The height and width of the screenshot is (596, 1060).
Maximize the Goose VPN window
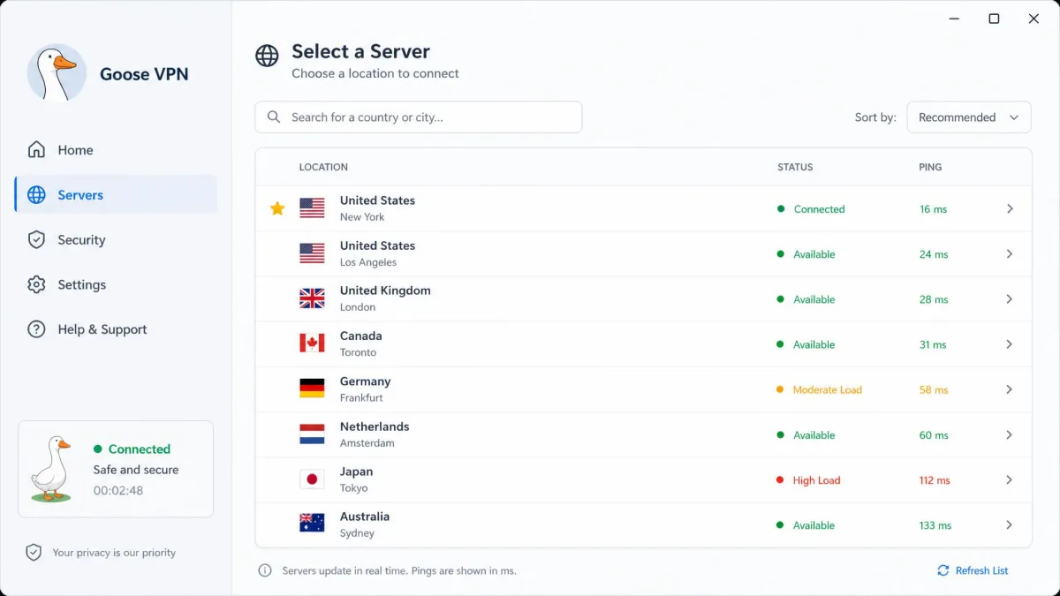pyautogui.click(x=994, y=19)
